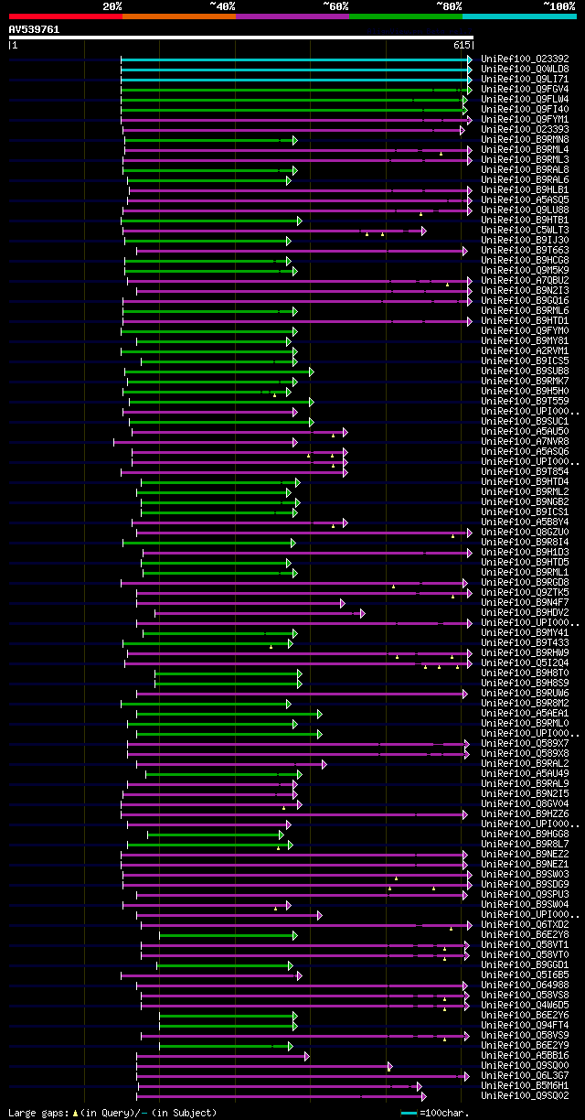
Task: Select the UniRef100_Q94FT4 label
Action: 525,1025
